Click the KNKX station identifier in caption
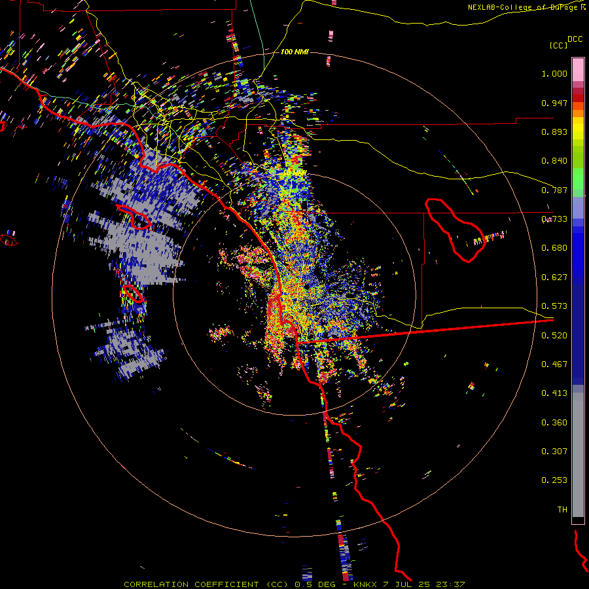Viewport: 589px width, 589px height. (x=366, y=584)
